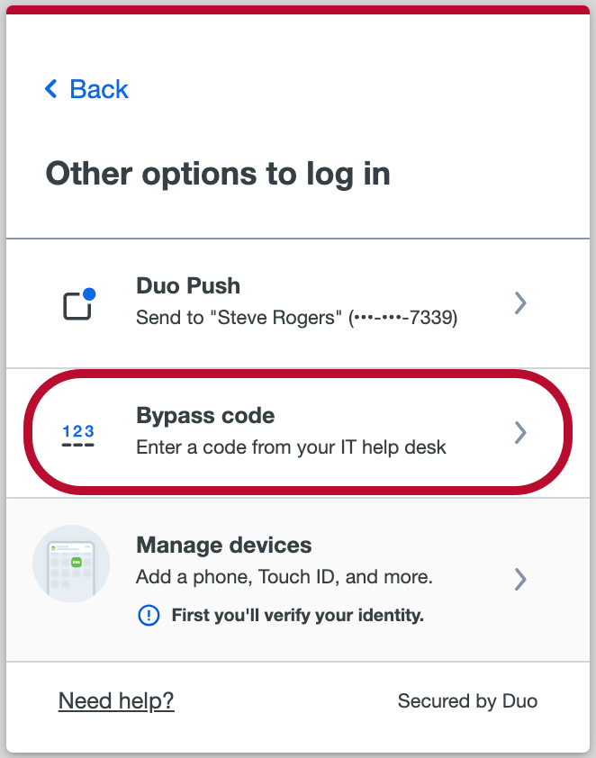
Task: Click the blue info exclamation icon
Action: (148, 616)
